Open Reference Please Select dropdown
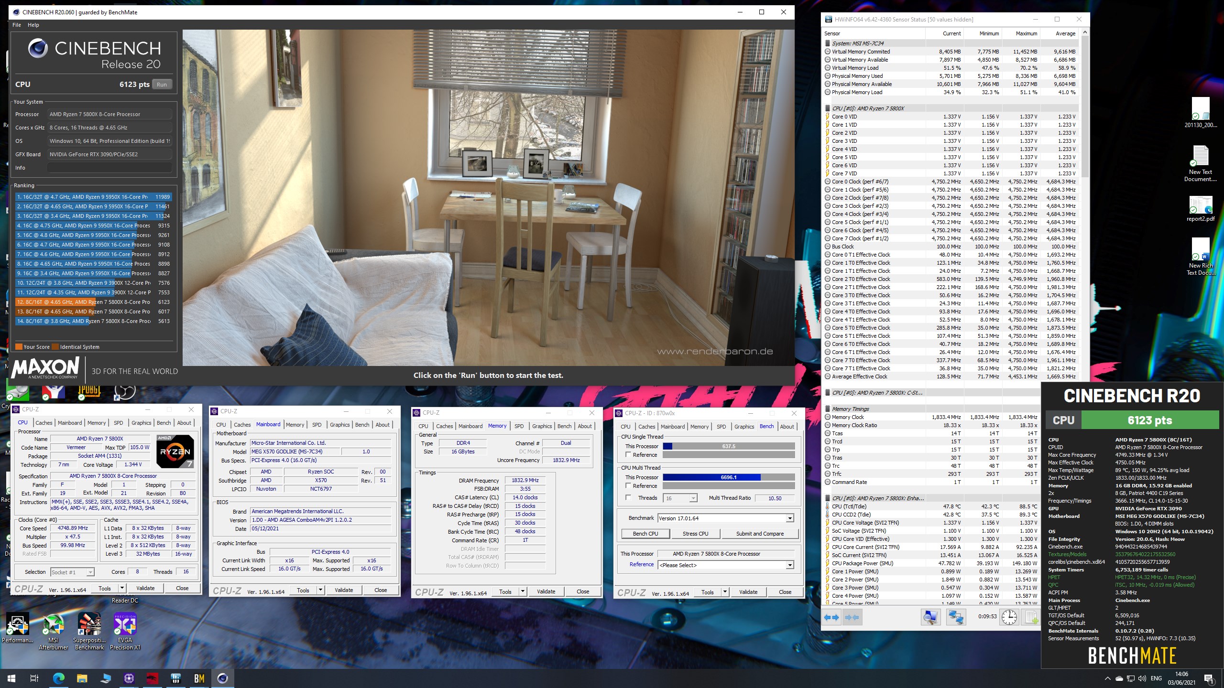The image size is (1224, 688). [726, 565]
